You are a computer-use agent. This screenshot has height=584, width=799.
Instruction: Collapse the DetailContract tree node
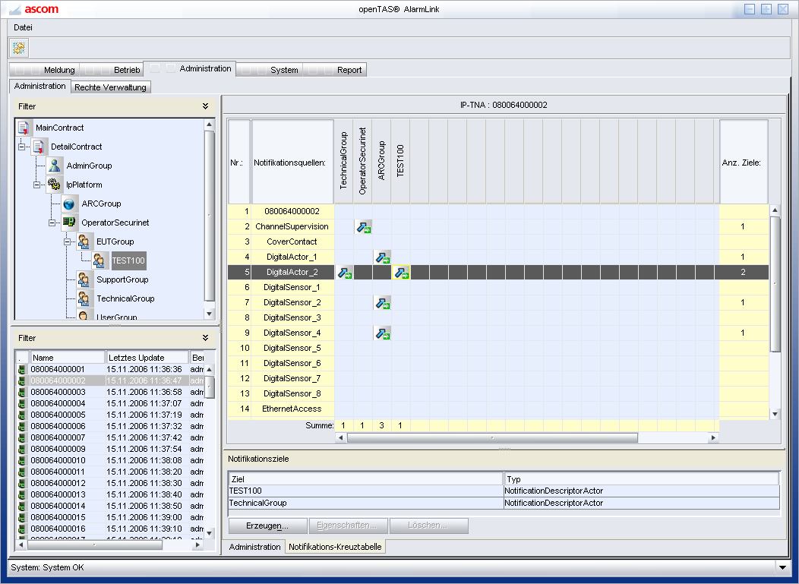(x=22, y=147)
